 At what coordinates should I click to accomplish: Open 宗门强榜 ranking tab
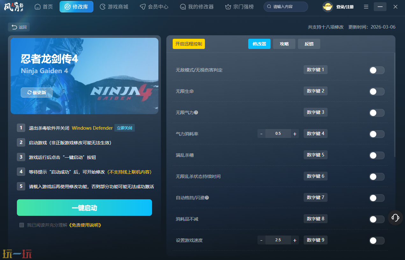pyautogui.click(x=239, y=7)
